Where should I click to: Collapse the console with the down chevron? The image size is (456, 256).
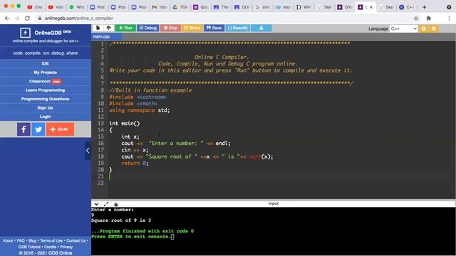(x=96, y=204)
